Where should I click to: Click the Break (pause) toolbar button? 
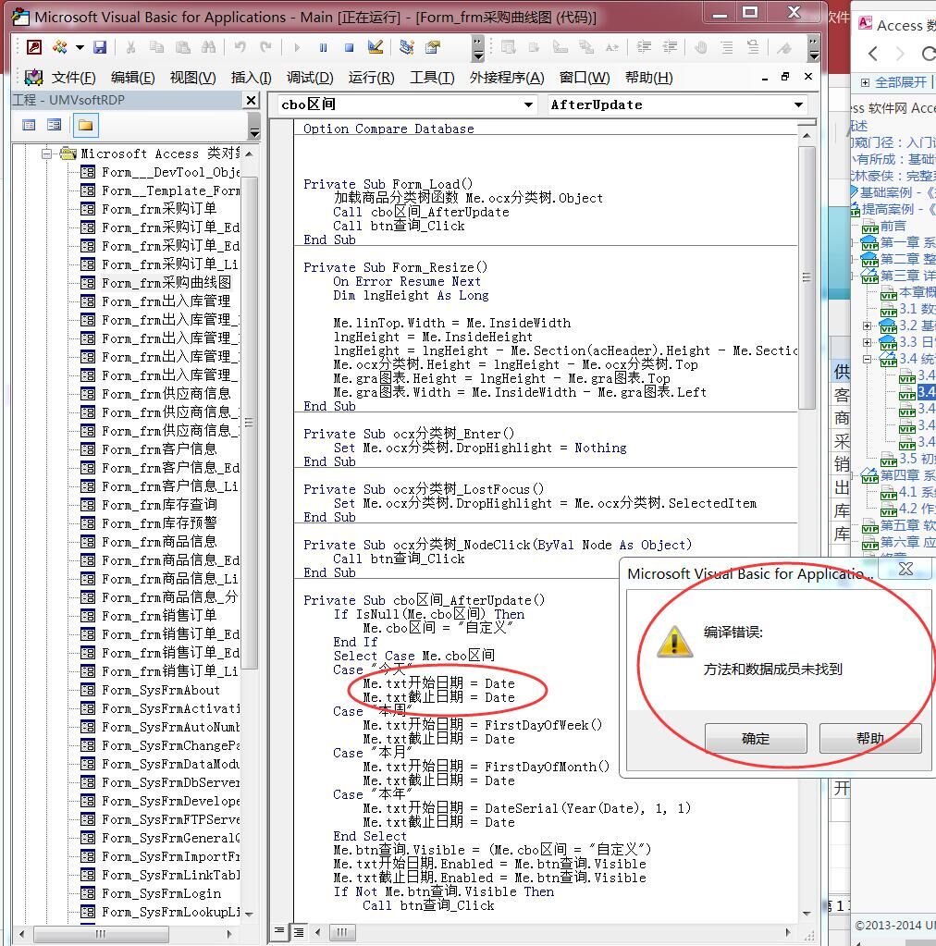coord(323,47)
